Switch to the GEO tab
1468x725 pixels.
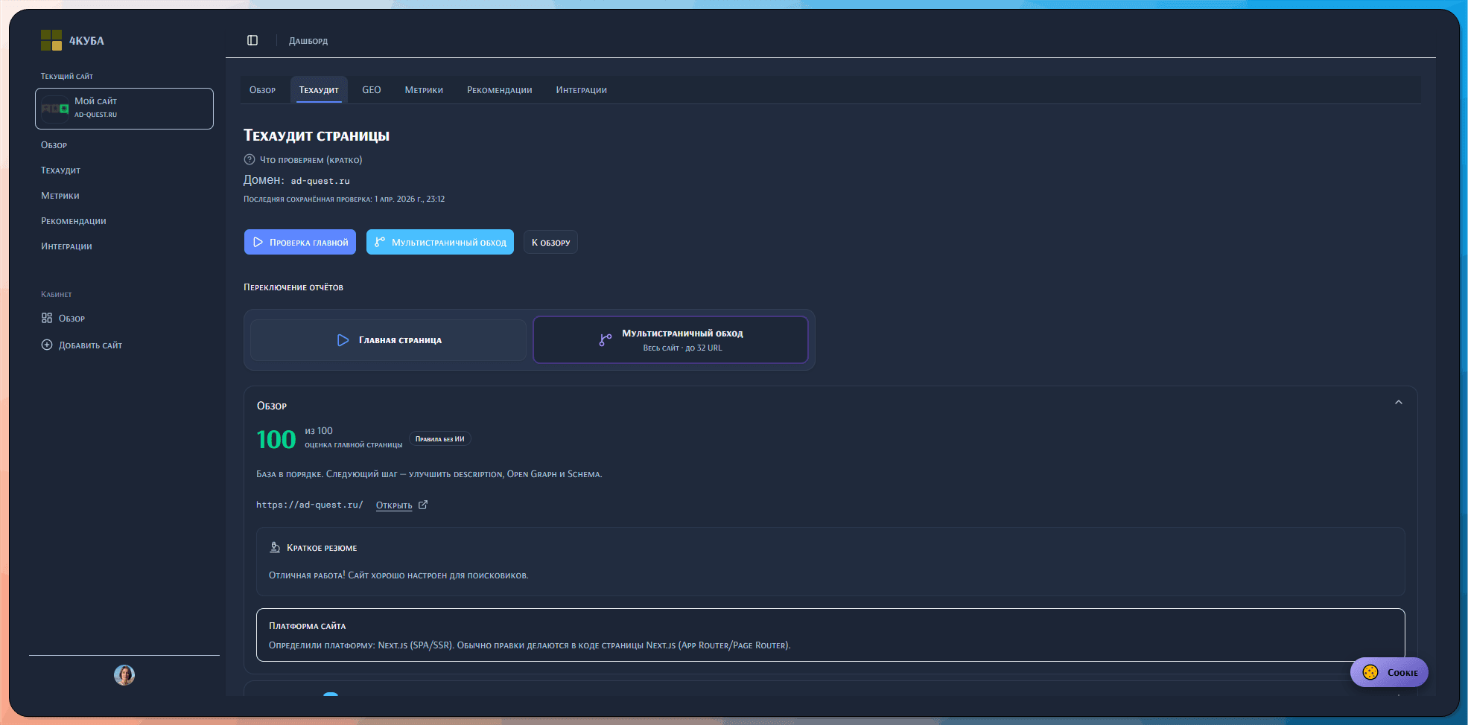pyautogui.click(x=371, y=90)
